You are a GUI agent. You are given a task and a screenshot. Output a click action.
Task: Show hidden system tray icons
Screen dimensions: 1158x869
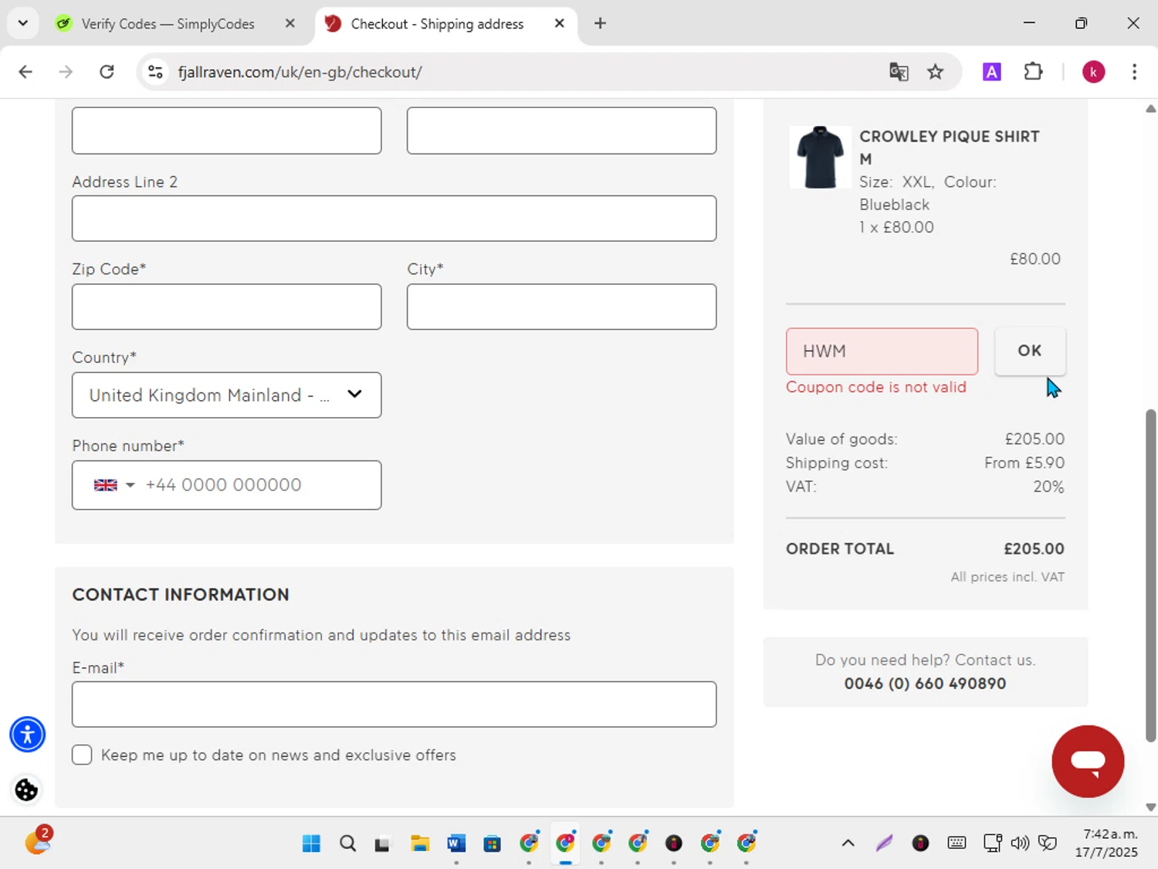(x=848, y=843)
